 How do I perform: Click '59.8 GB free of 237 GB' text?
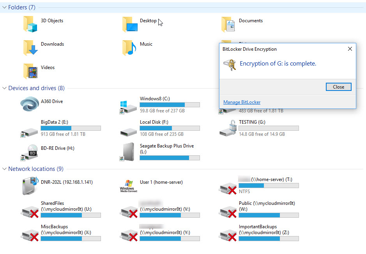[162, 111]
